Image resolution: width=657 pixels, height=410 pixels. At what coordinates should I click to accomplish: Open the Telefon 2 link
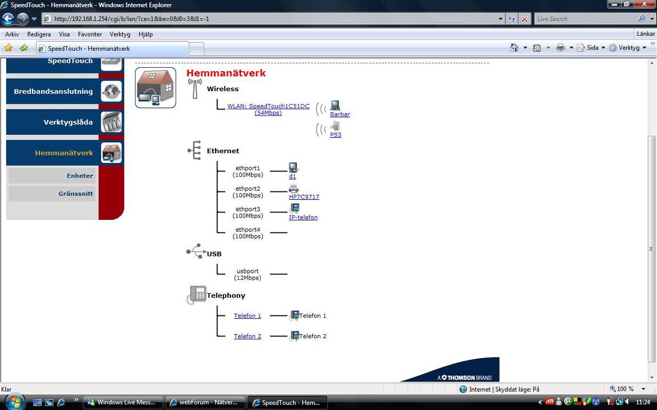pyautogui.click(x=247, y=336)
